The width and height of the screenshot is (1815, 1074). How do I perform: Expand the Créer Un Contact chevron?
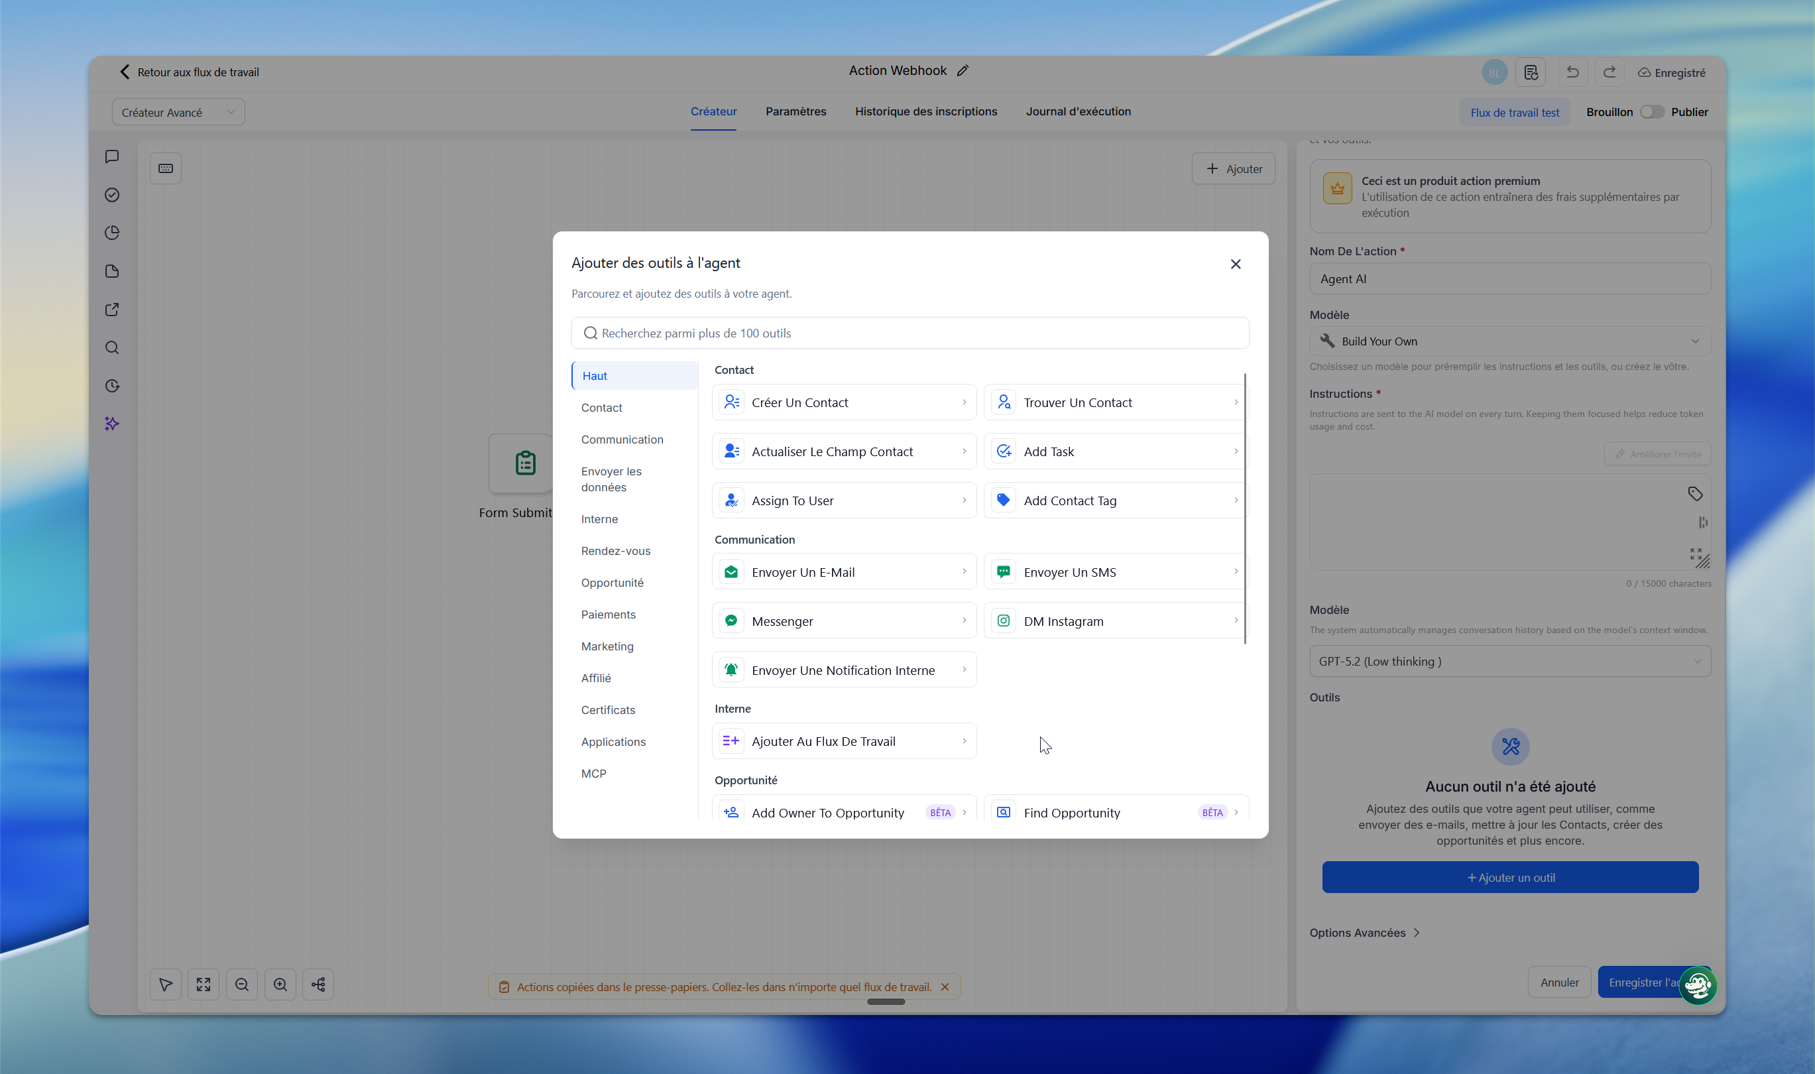pyautogui.click(x=964, y=402)
